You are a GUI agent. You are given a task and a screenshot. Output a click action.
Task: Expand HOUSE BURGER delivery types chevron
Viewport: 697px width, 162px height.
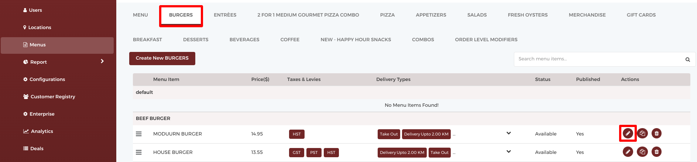pos(509,152)
